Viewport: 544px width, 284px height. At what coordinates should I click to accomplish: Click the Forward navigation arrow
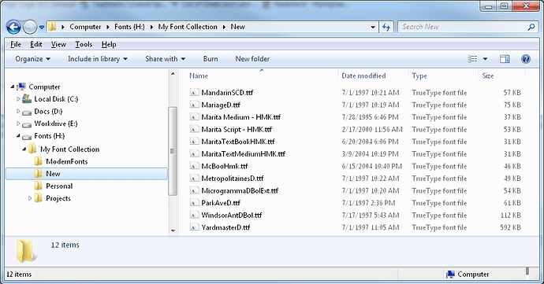[30, 27]
